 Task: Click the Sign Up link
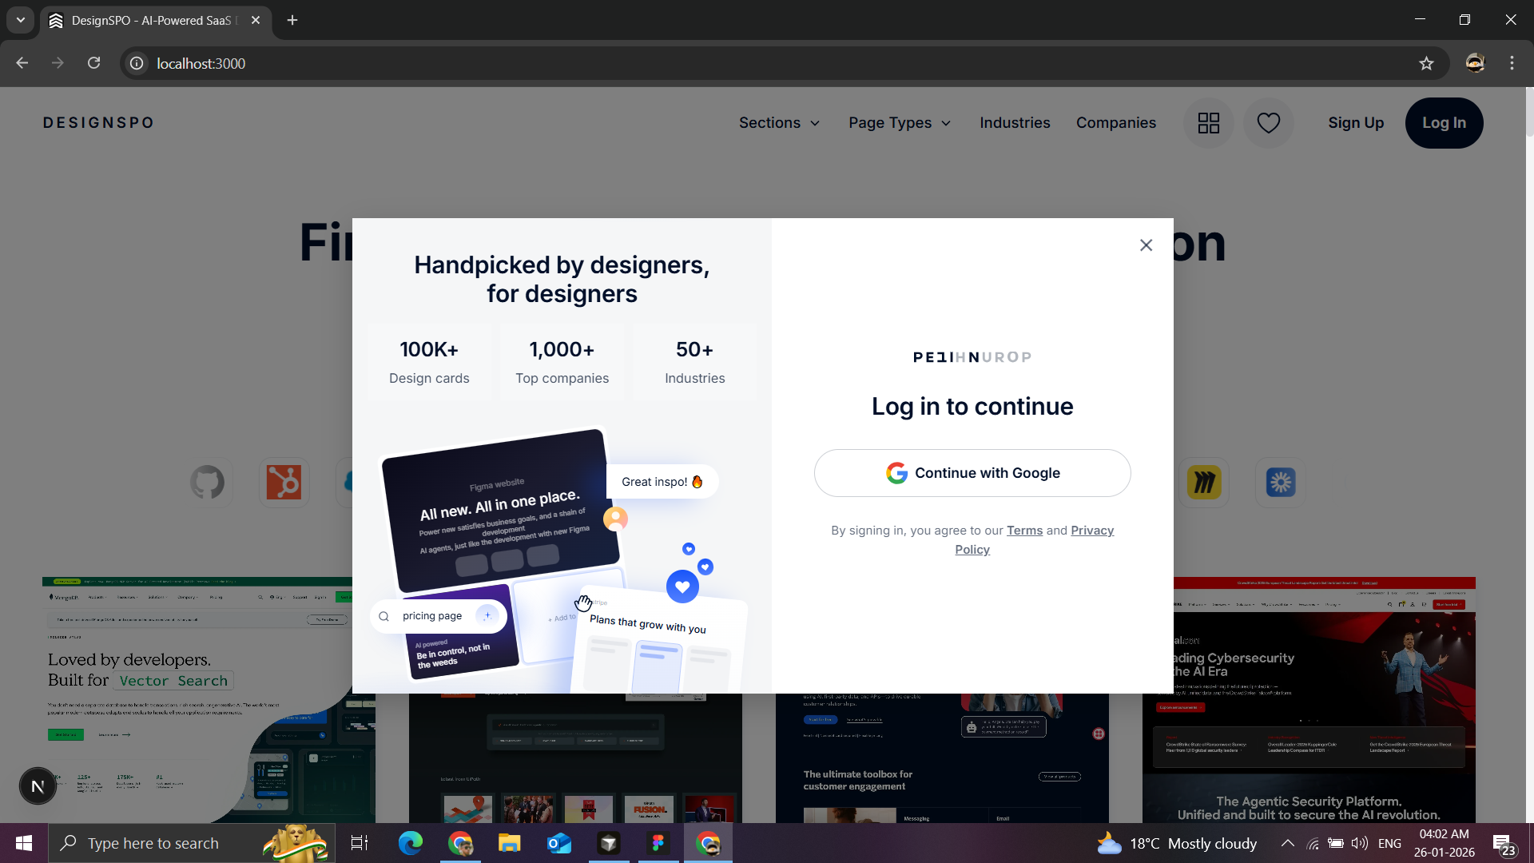pyautogui.click(x=1355, y=123)
